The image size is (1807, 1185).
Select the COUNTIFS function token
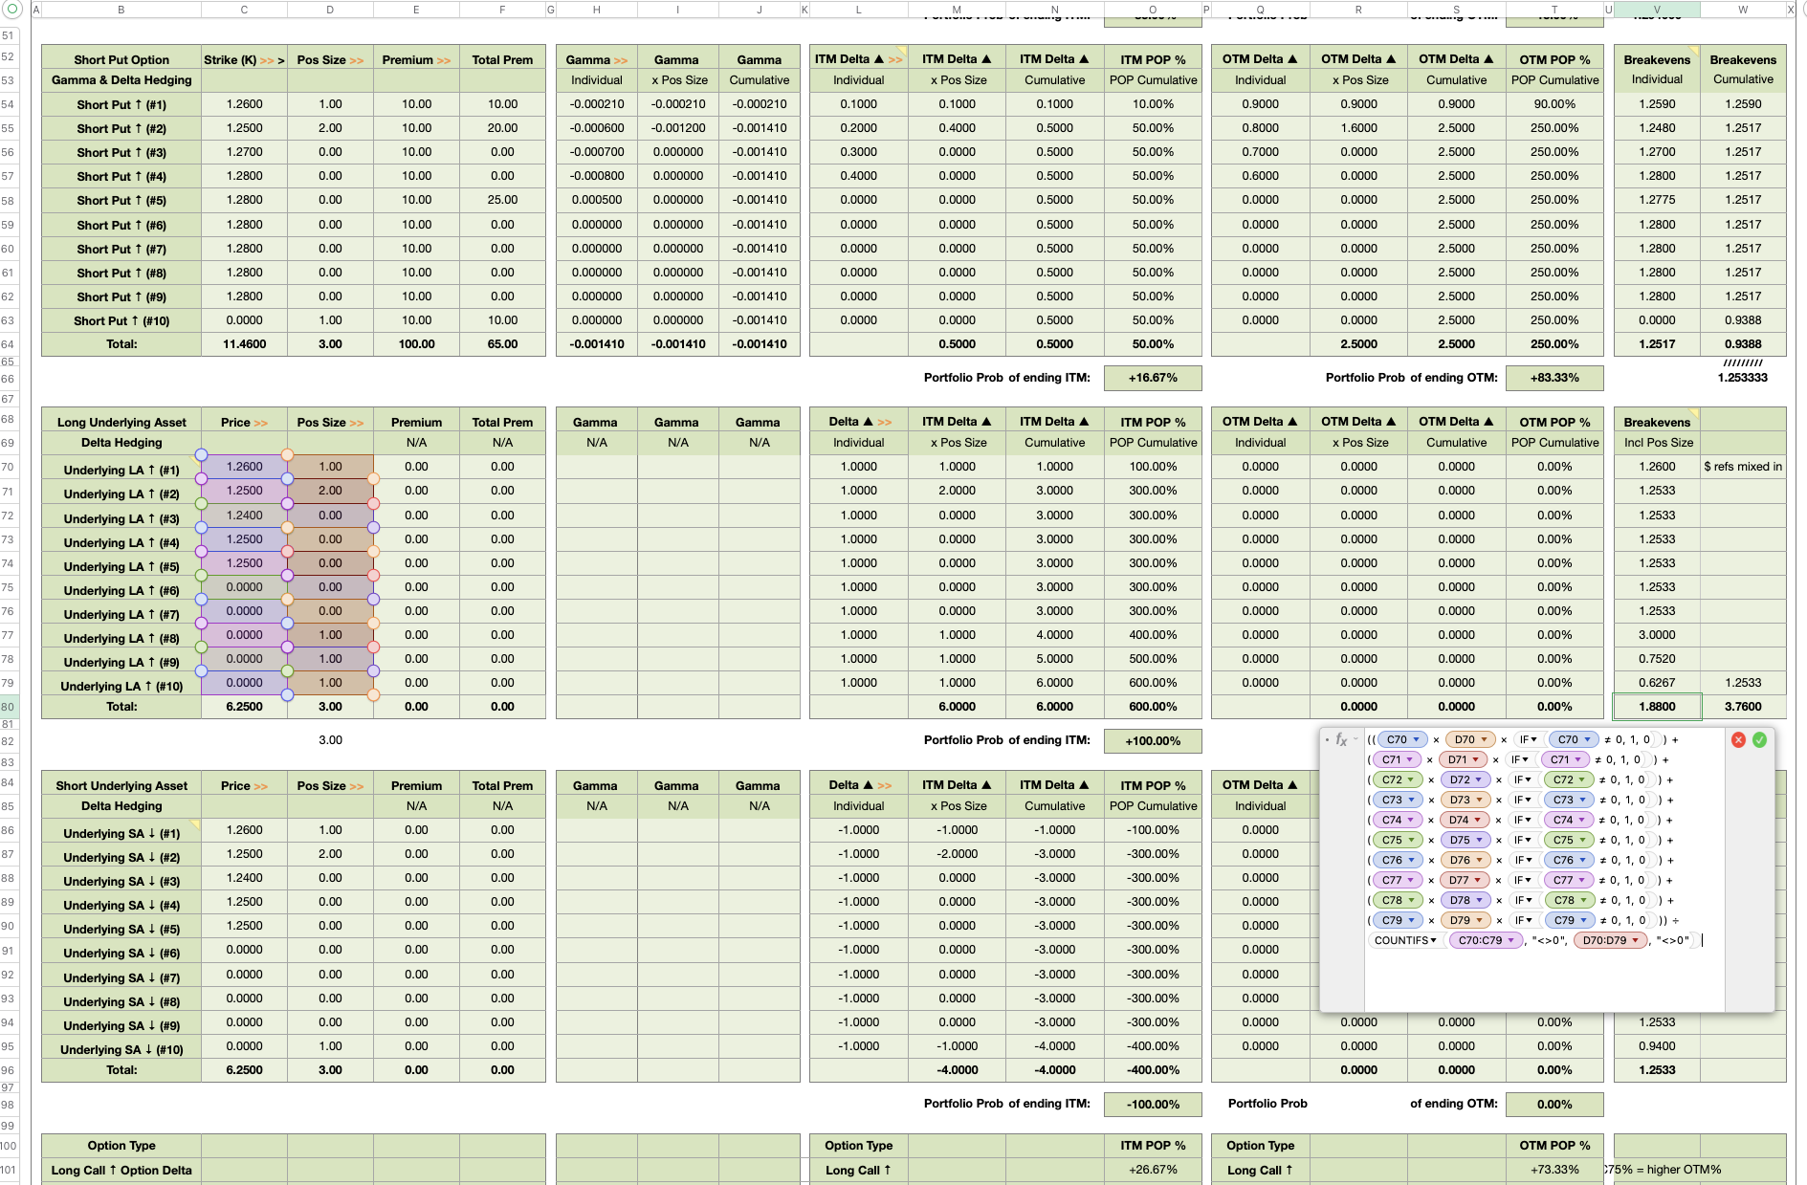click(x=1405, y=940)
